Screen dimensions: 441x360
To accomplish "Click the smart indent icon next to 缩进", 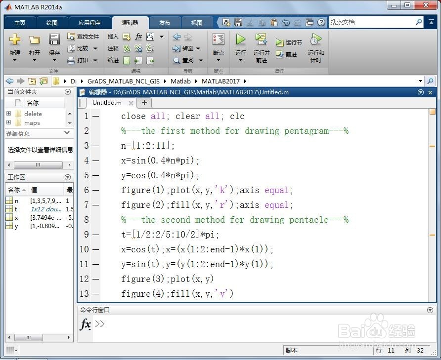I will pyautogui.click(x=127, y=60).
